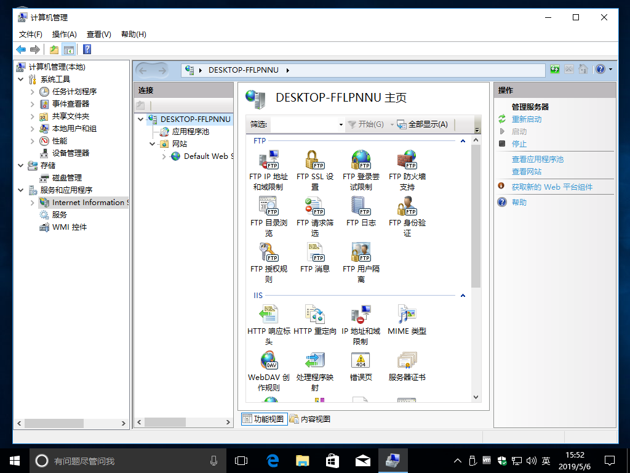Open 处理程序映射 feature

click(x=314, y=371)
